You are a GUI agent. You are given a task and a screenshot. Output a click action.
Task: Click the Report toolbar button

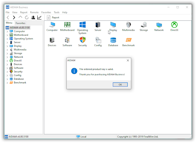tap(53, 17)
